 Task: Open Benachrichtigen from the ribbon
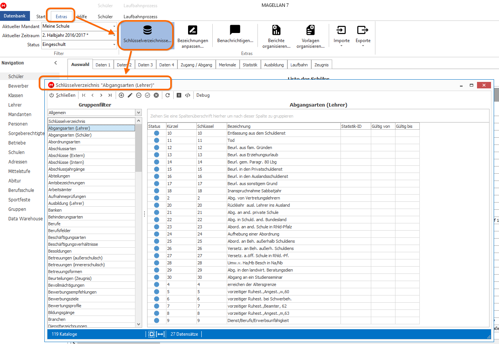(x=235, y=34)
